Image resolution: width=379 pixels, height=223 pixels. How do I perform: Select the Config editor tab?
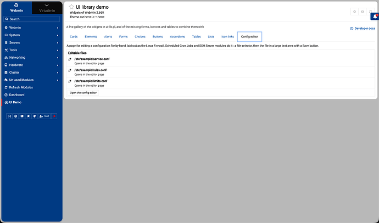(x=249, y=37)
